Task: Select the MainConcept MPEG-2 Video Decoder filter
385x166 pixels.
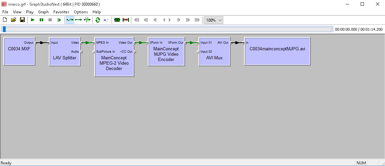Action: 114,57
